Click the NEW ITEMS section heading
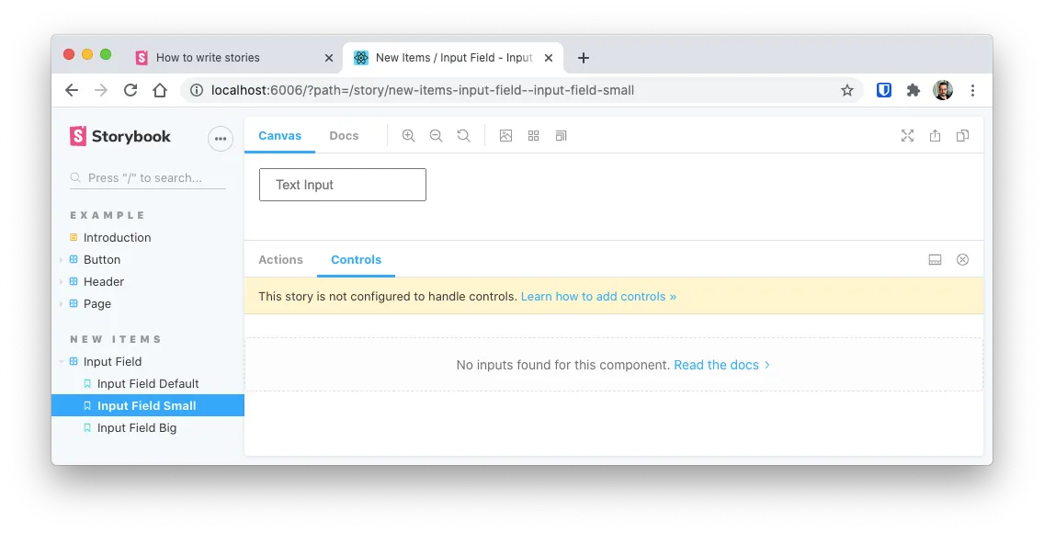 (x=116, y=339)
